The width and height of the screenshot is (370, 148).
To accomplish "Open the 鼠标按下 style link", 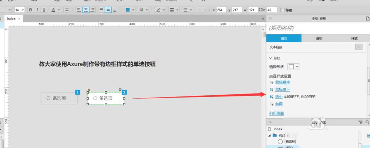I will click(282, 89).
